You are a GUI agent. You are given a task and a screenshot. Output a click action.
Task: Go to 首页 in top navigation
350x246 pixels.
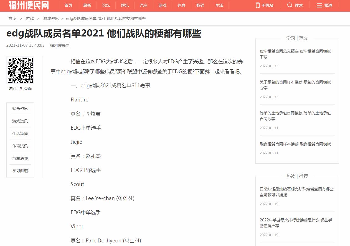coord(68,5)
